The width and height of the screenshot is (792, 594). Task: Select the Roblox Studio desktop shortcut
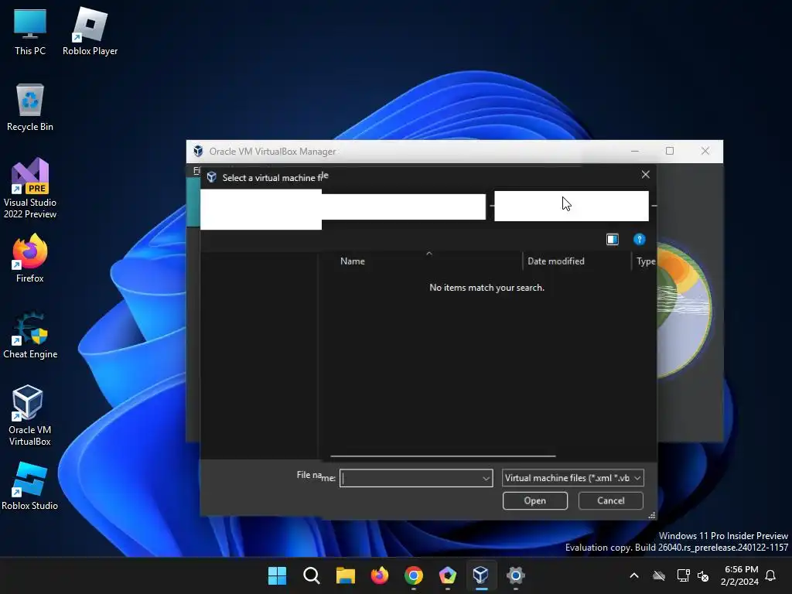click(30, 486)
